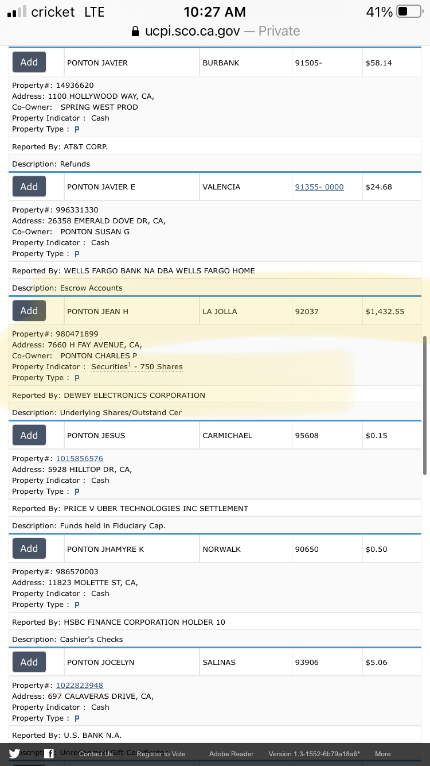Image resolution: width=430 pixels, height=766 pixels.
Task: Open Property Type P for La Jolla record
Action: pyautogui.click(x=77, y=378)
